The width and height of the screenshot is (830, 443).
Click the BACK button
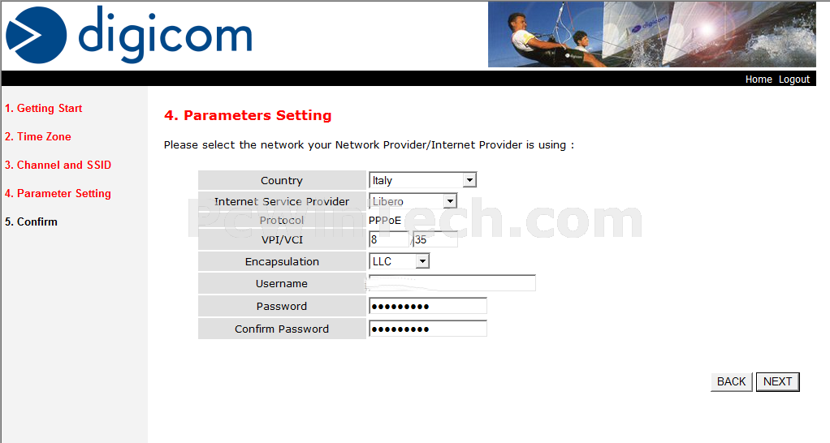[x=731, y=381]
